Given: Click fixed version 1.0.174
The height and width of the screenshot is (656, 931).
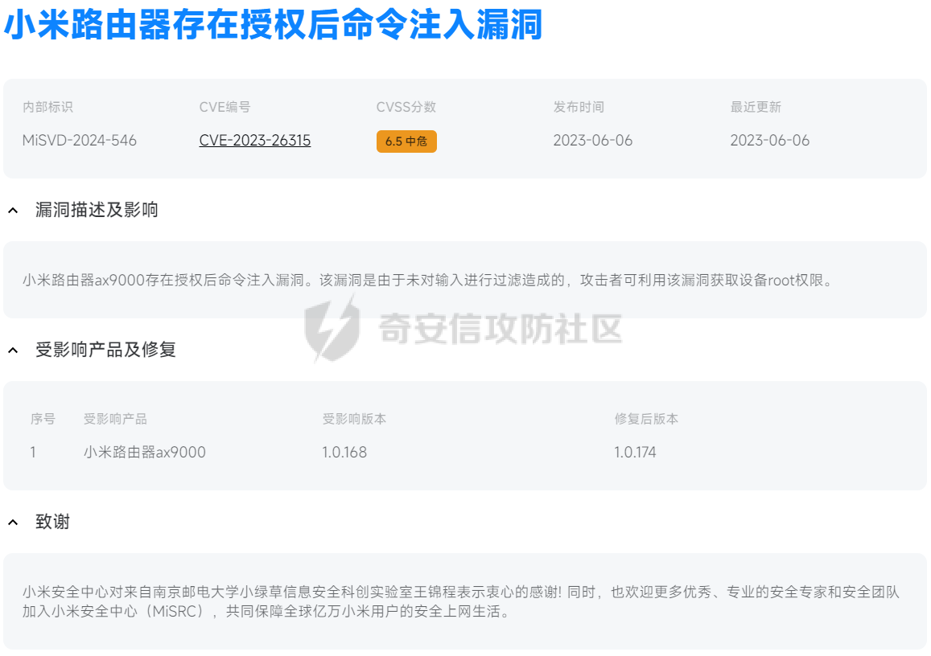Looking at the screenshot, I should 635,453.
